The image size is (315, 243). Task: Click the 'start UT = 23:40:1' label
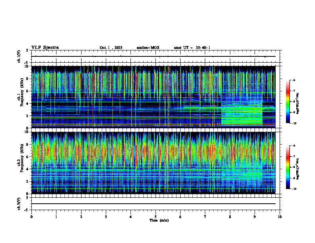[x=192, y=48]
